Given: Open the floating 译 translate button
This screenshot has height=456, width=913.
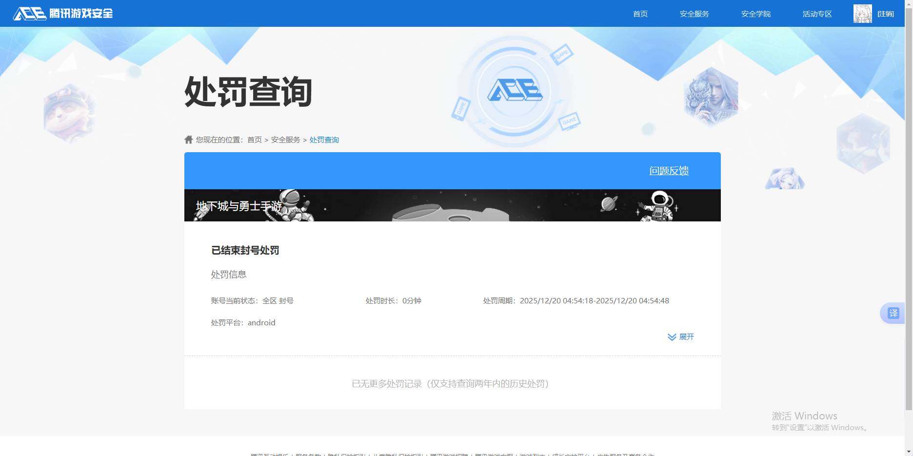Looking at the screenshot, I should click(x=893, y=313).
